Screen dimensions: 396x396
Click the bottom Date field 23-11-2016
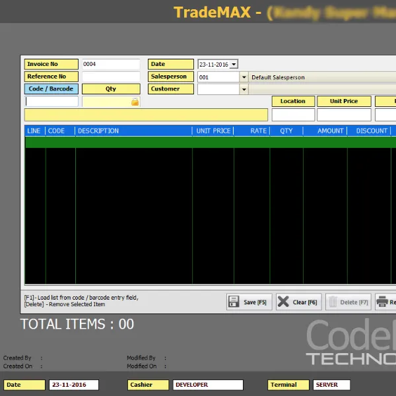coord(74,385)
